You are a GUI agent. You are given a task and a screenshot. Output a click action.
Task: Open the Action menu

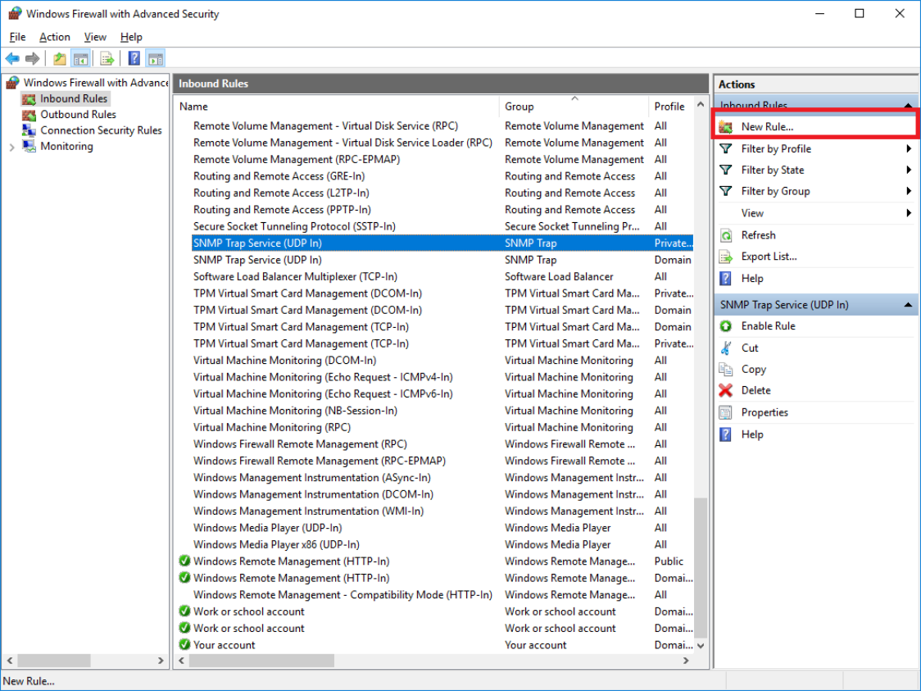pos(55,37)
